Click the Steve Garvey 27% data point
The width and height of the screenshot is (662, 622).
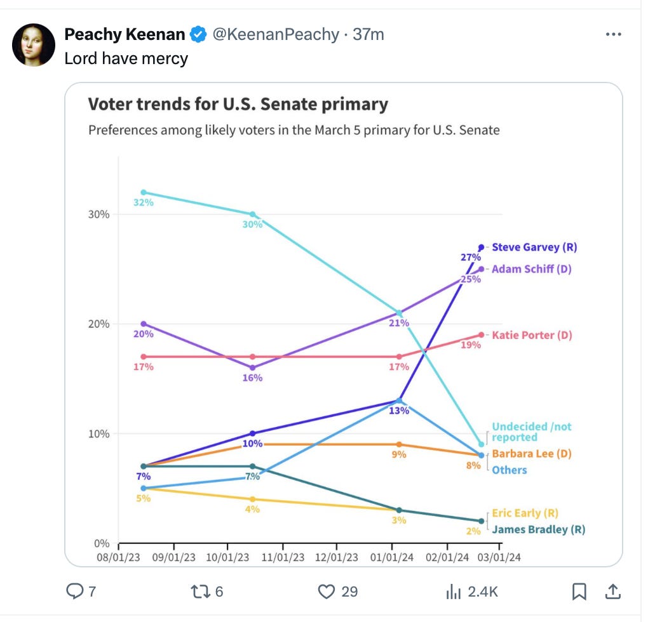[x=482, y=247]
